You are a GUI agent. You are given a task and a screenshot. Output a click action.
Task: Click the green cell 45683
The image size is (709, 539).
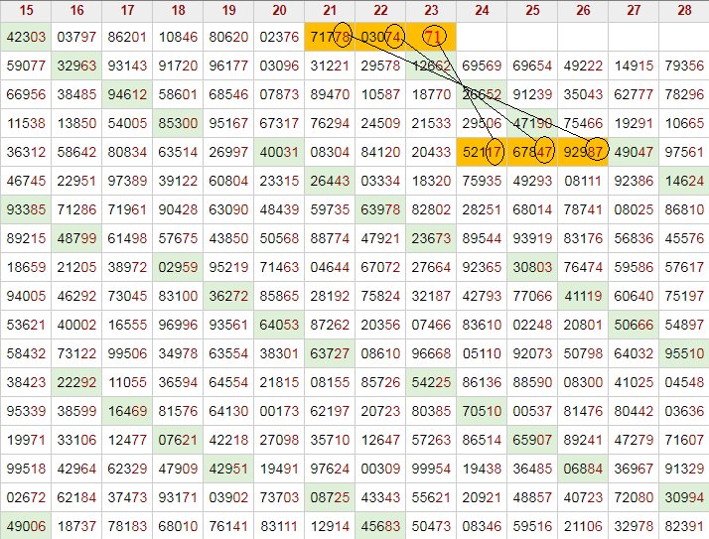pyautogui.click(x=380, y=526)
